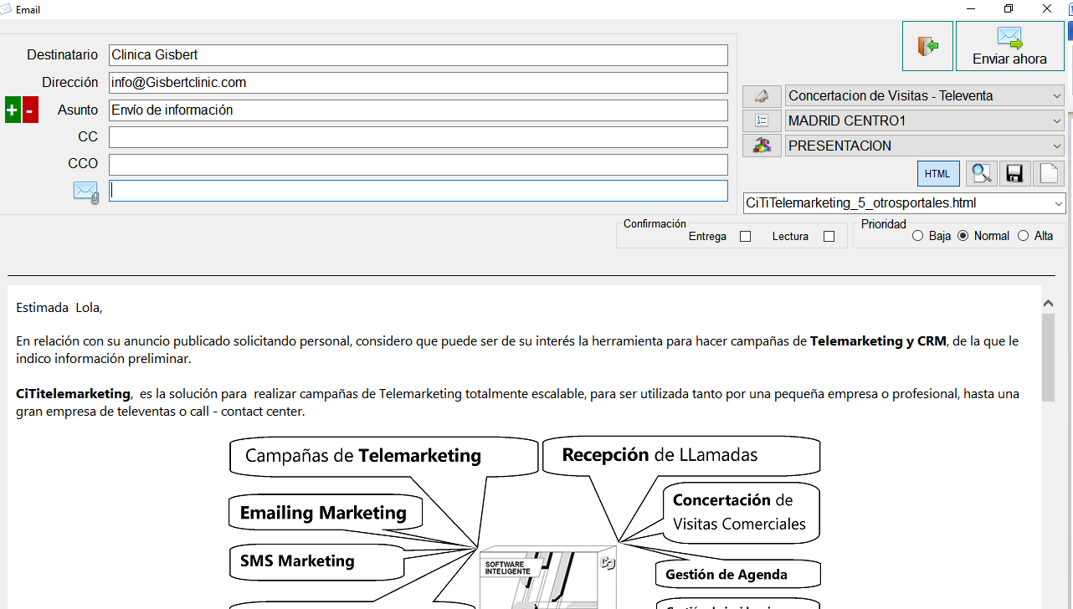Open the MADRID CENTRO1 dropdown

point(925,120)
